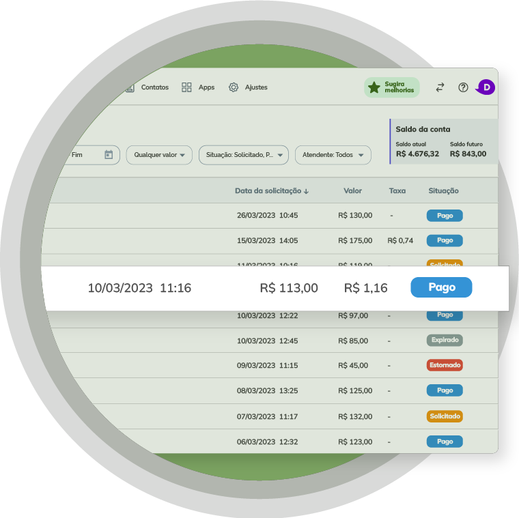Click the Taxa column header

(x=397, y=191)
